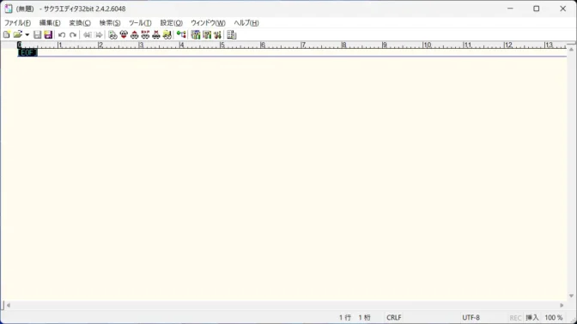The width and height of the screenshot is (577, 324).
Task: Open common settings icon
Action: click(x=207, y=35)
